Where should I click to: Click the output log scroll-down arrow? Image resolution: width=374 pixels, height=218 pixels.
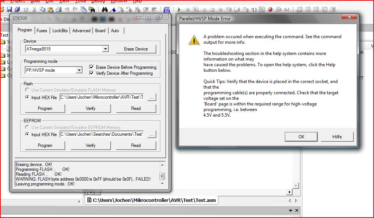pyautogui.click(x=162, y=184)
